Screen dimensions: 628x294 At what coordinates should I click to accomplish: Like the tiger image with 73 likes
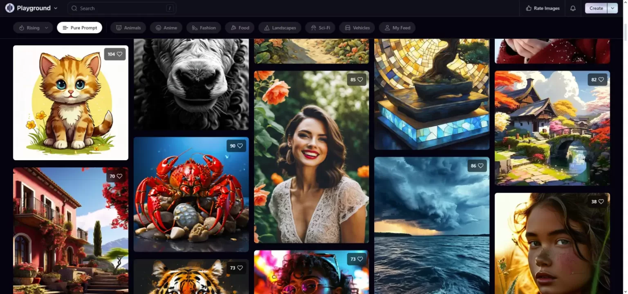tap(236, 268)
